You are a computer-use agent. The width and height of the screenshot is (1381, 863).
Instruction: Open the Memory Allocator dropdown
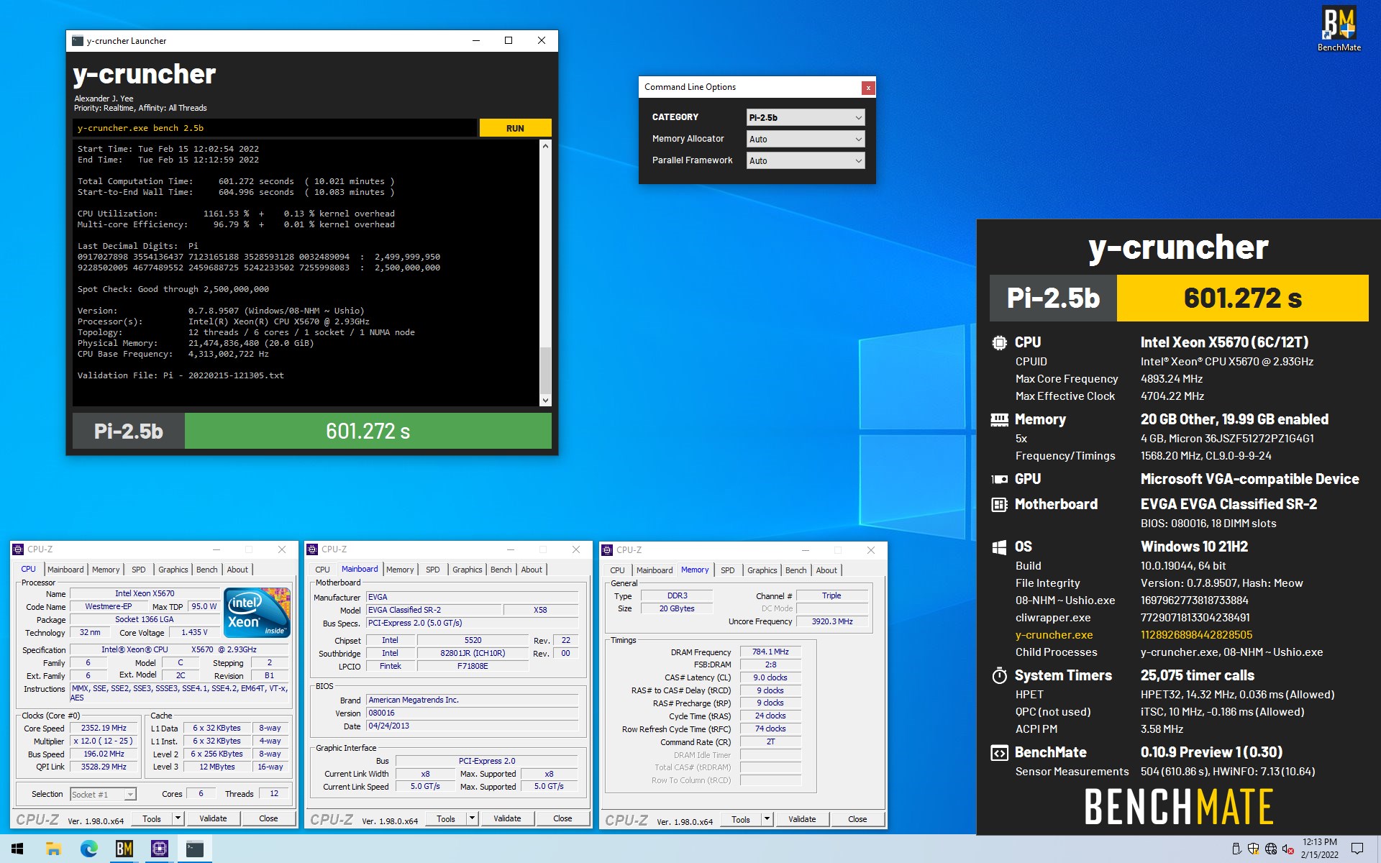(805, 140)
